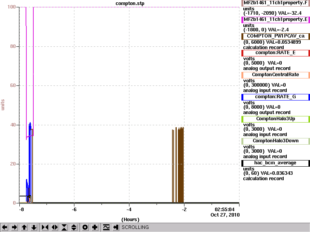Click the circle auto-scale icon
Screen dimensions: 310x232
(x=85, y=227)
